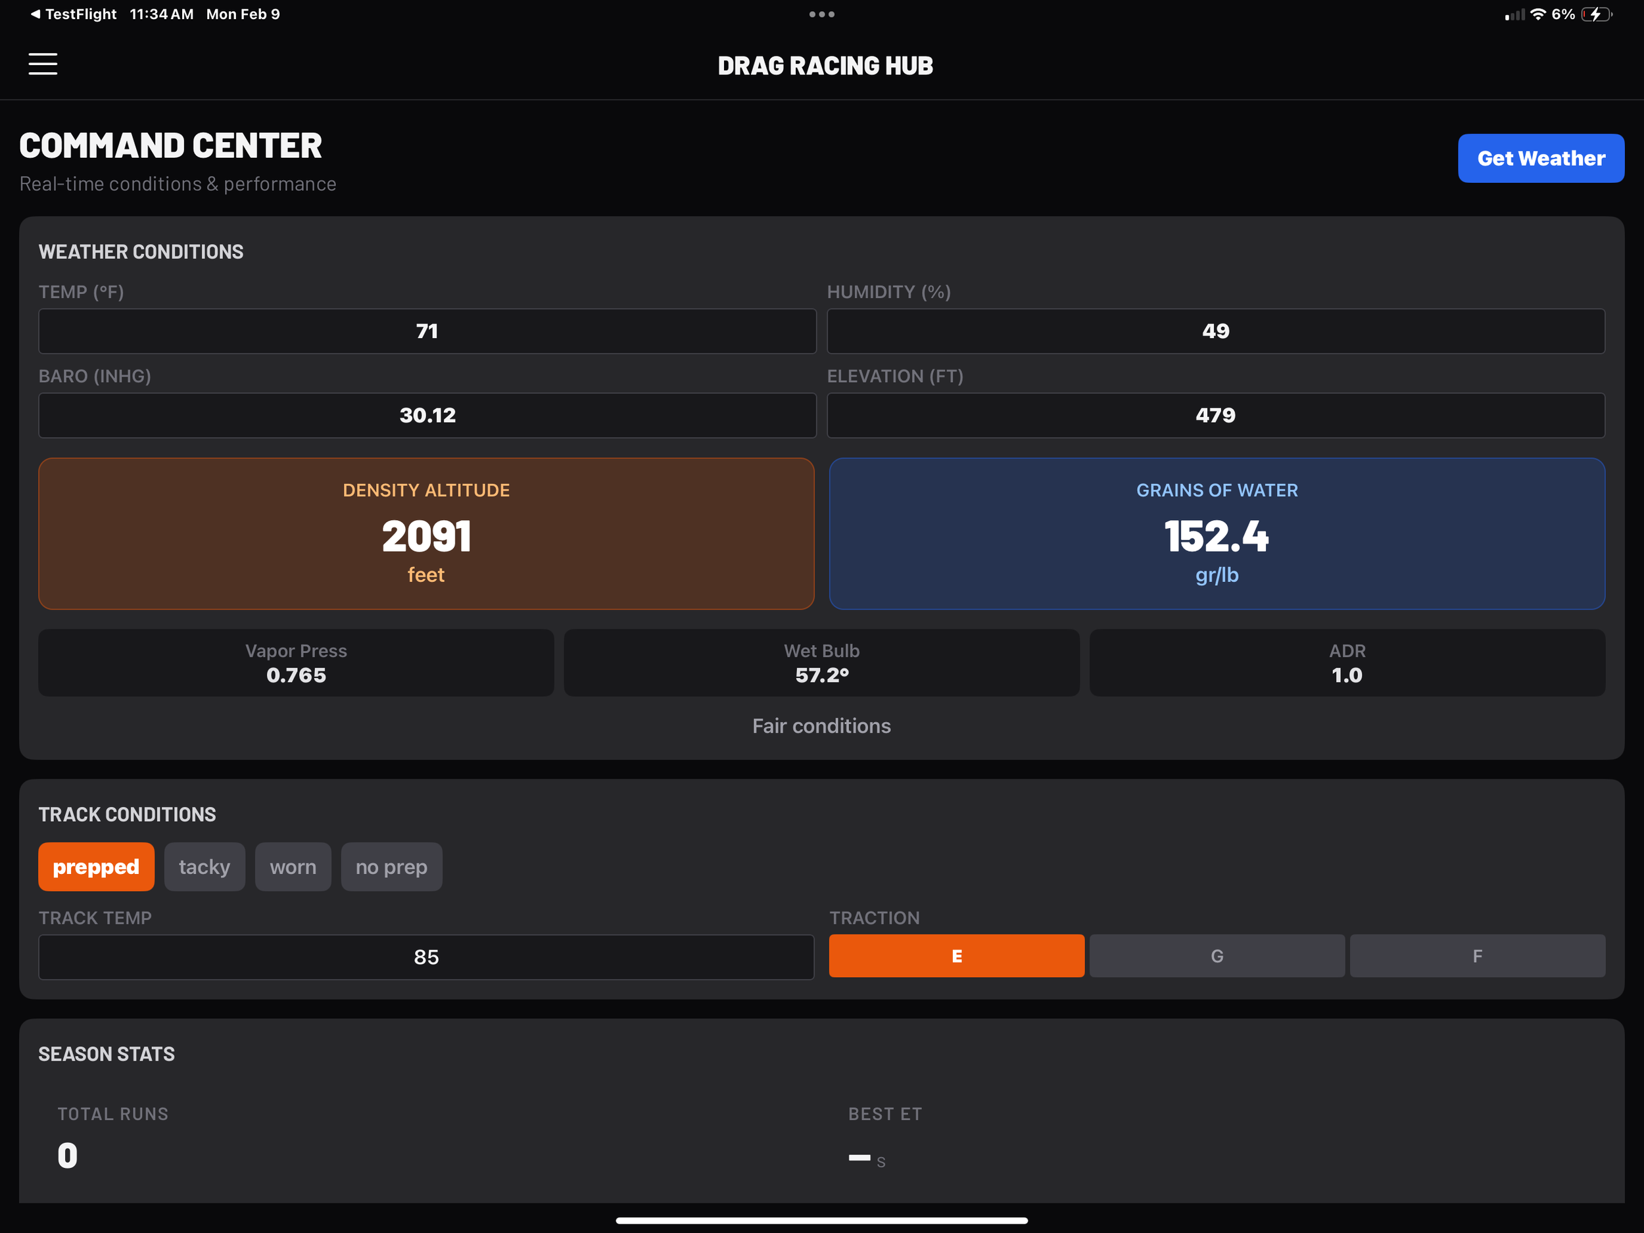The image size is (1644, 1233).
Task: Set traction to E
Action: [957, 955]
